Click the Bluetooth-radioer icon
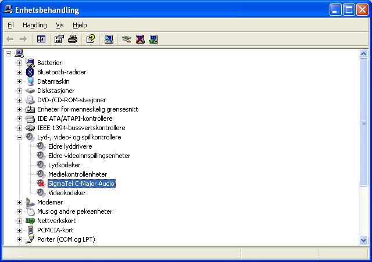The width and height of the screenshot is (372, 262). coord(30,72)
